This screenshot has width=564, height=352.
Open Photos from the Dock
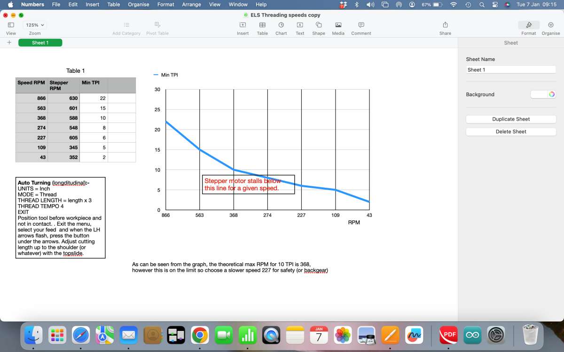click(343, 335)
